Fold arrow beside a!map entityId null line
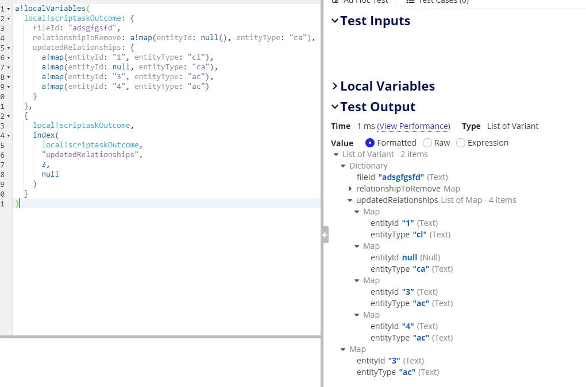Image resolution: width=586 pixels, height=387 pixels. (x=9, y=67)
